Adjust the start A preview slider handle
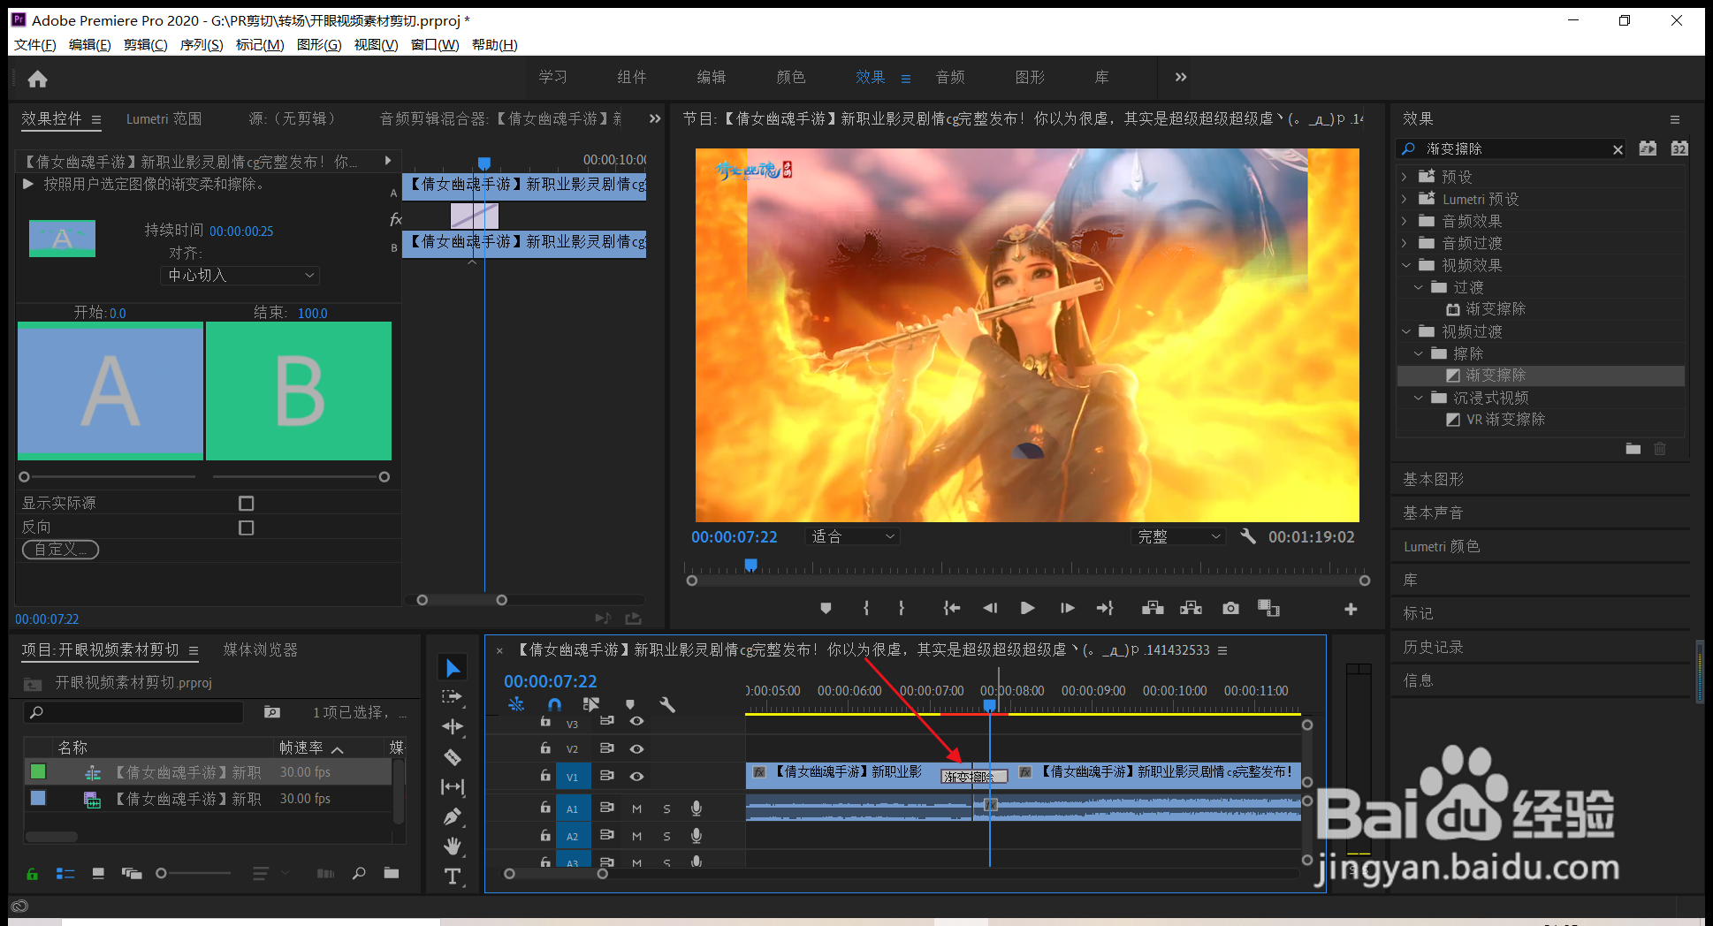Image resolution: width=1713 pixels, height=926 pixels. point(25,477)
